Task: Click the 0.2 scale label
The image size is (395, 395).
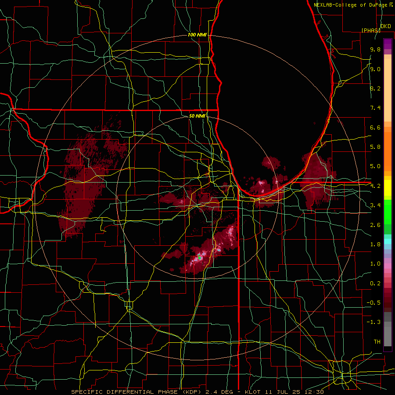Action: point(375,284)
